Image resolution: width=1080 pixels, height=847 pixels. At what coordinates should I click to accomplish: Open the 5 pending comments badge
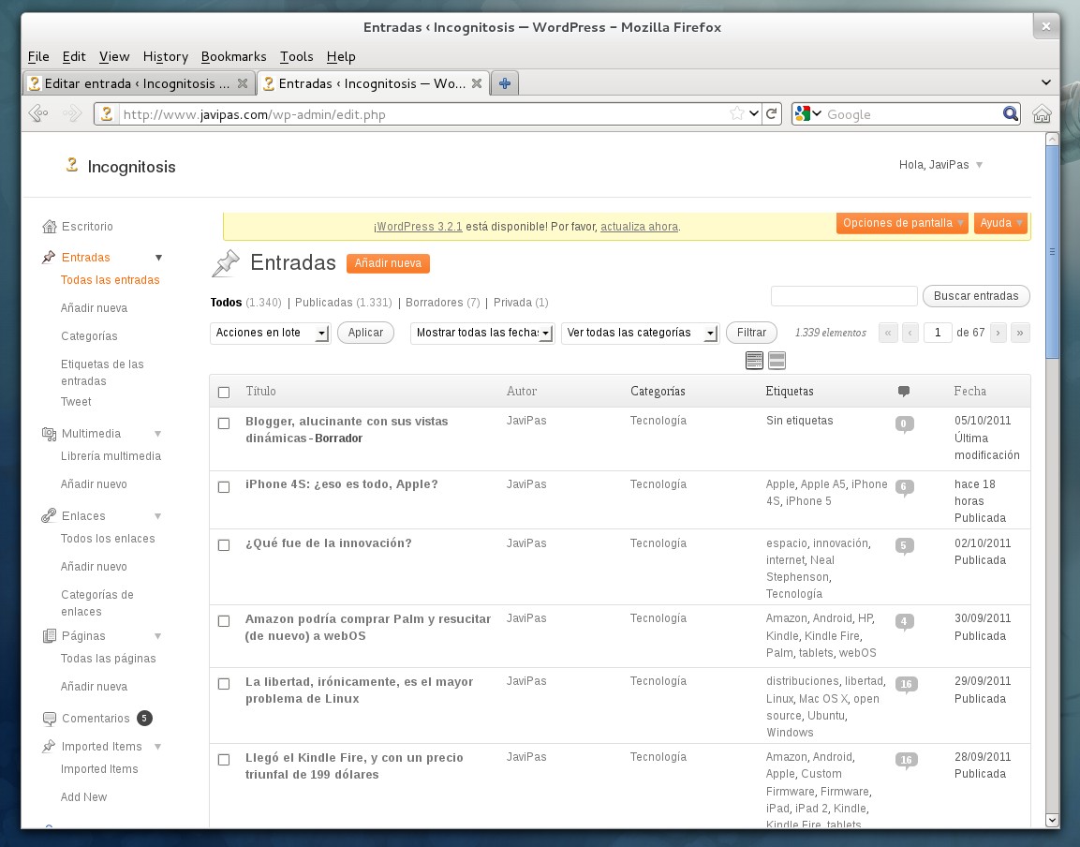point(144,718)
